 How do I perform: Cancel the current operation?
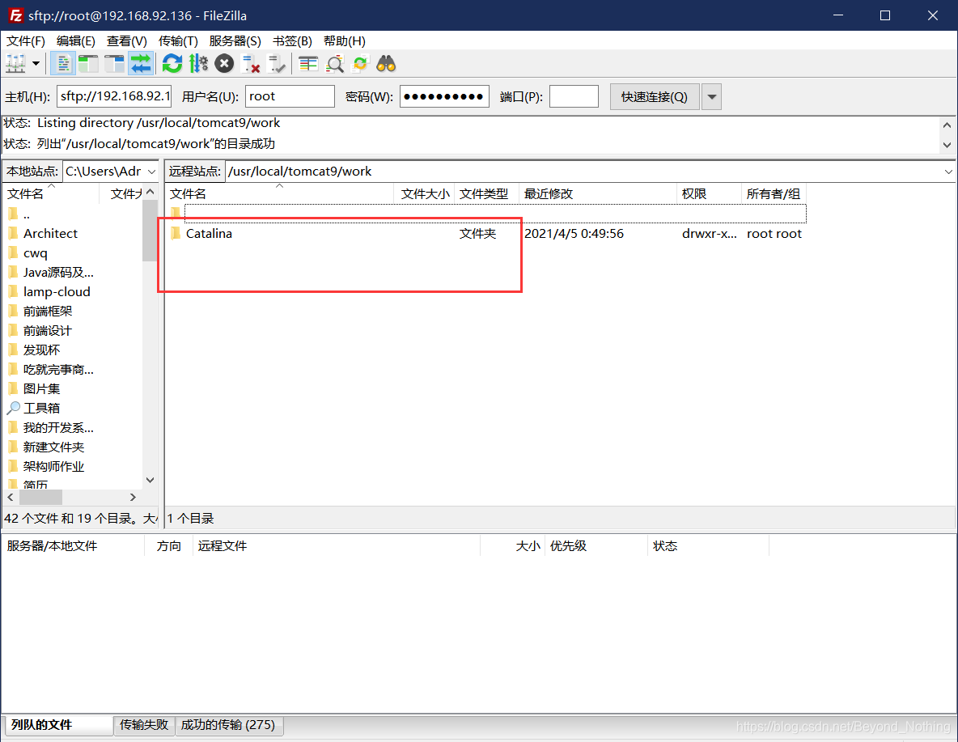[x=224, y=64]
